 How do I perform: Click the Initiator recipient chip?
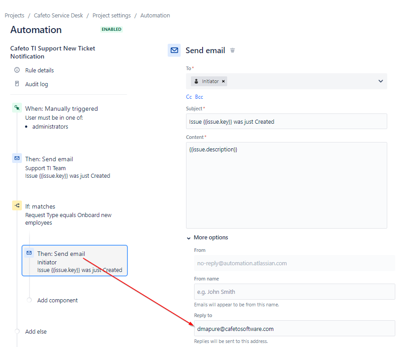(209, 81)
